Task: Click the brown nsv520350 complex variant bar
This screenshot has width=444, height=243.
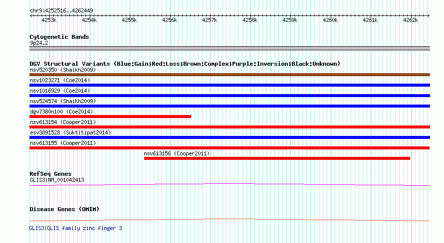Action: (x=229, y=75)
